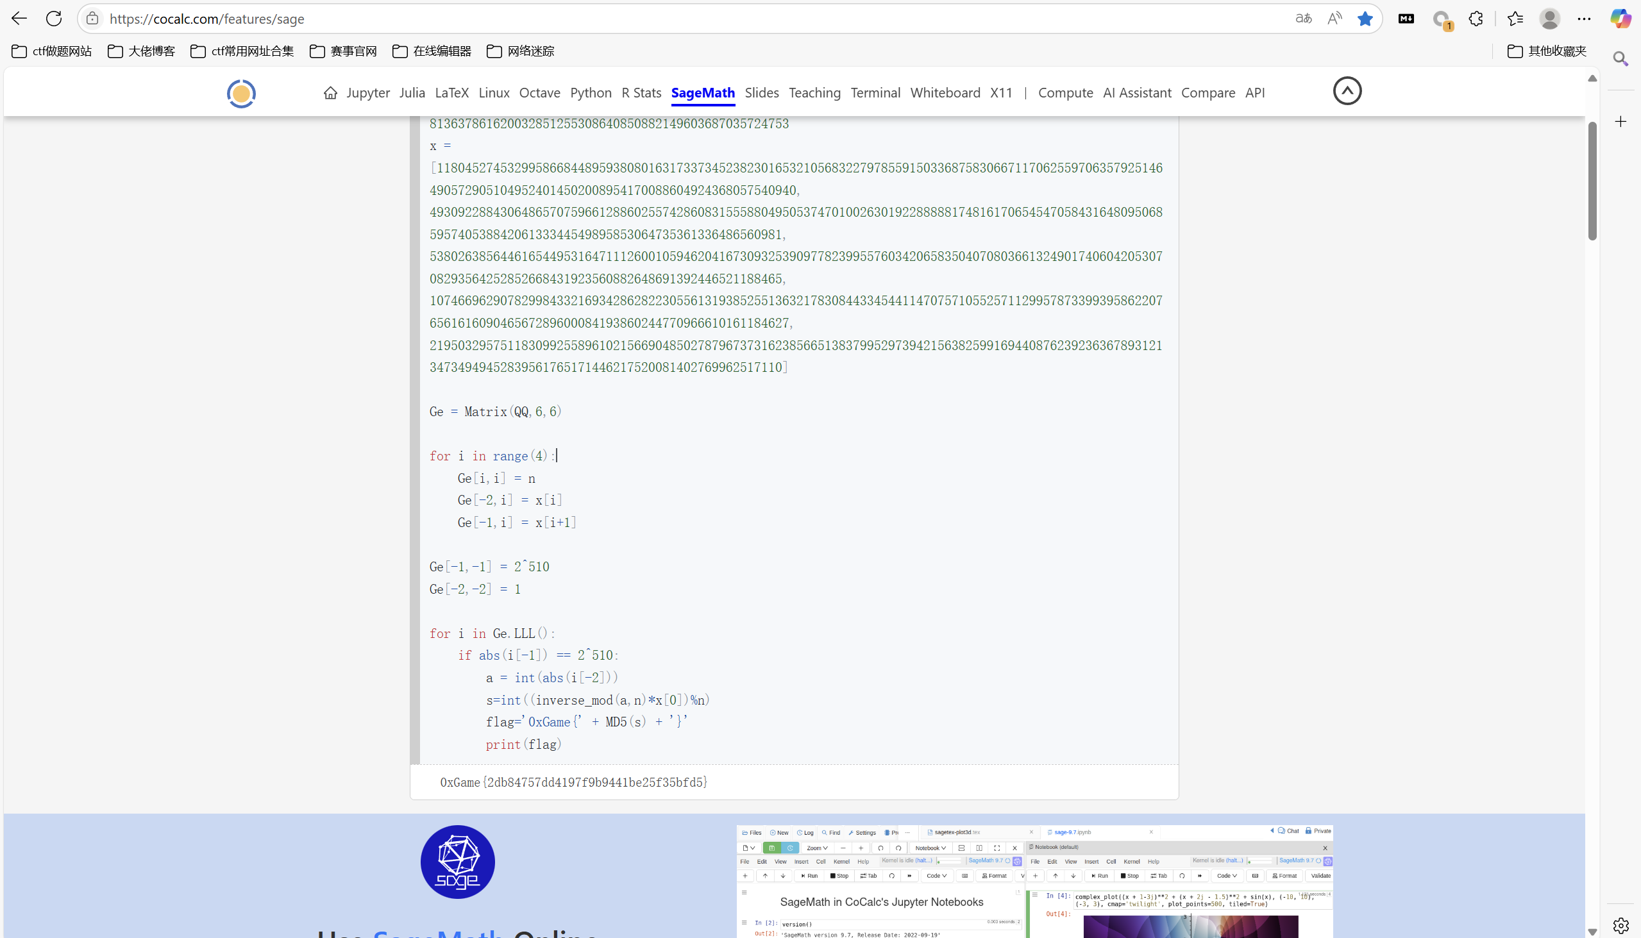Image resolution: width=1641 pixels, height=938 pixels.
Task: Select the SageMath nav item
Action: point(703,93)
